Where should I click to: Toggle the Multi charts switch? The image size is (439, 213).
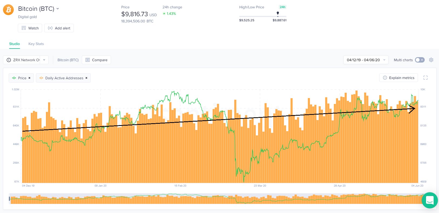point(420,60)
